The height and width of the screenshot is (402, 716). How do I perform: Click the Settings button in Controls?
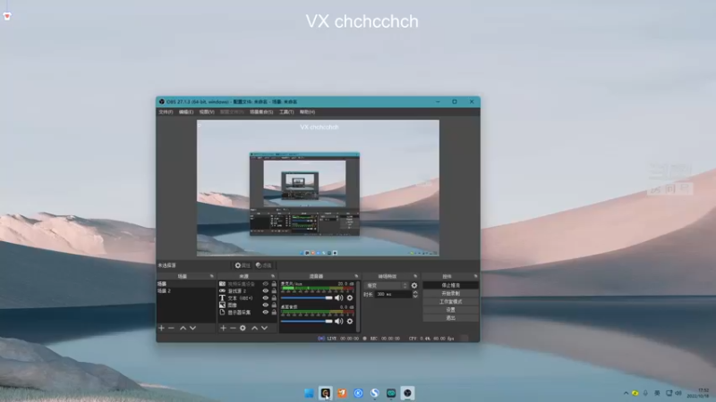coord(451,309)
